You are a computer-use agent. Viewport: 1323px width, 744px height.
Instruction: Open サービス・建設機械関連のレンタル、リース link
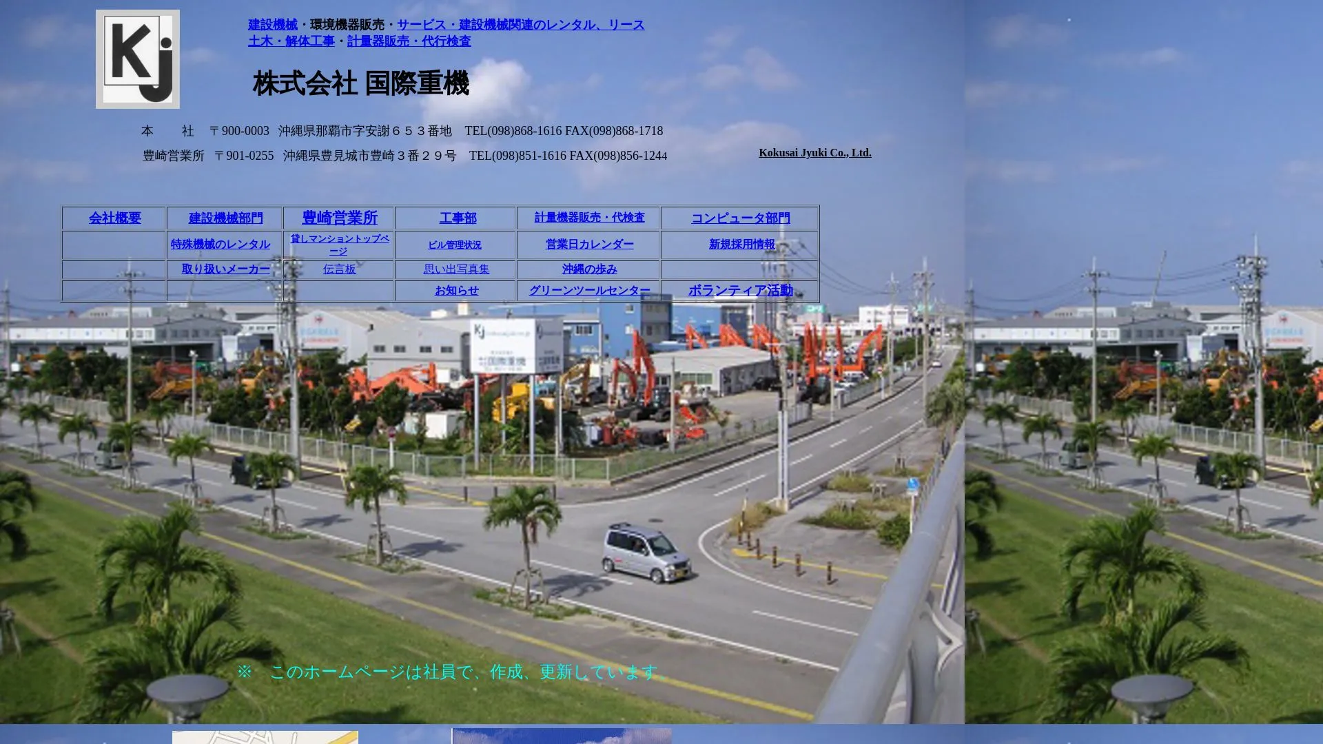click(520, 25)
